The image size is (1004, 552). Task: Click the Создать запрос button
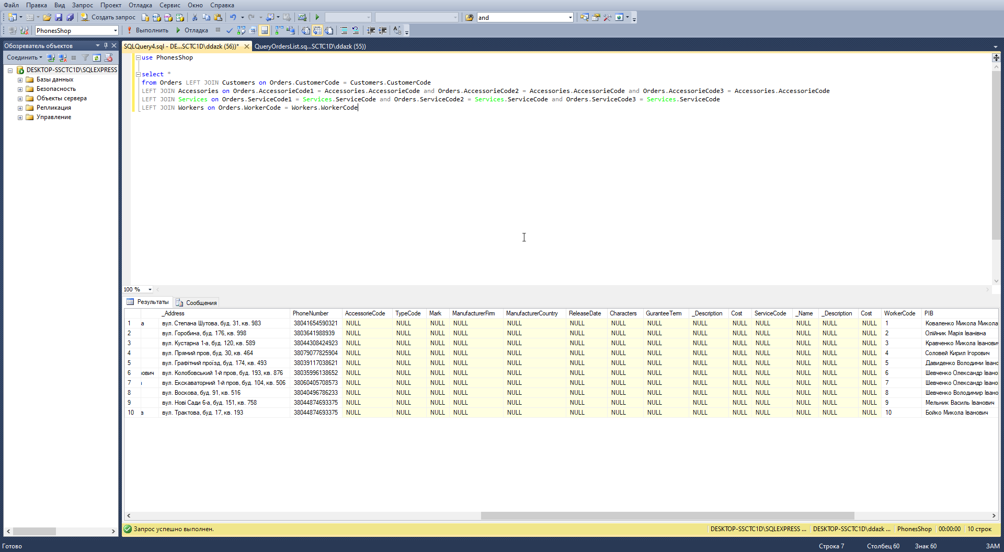(108, 17)
